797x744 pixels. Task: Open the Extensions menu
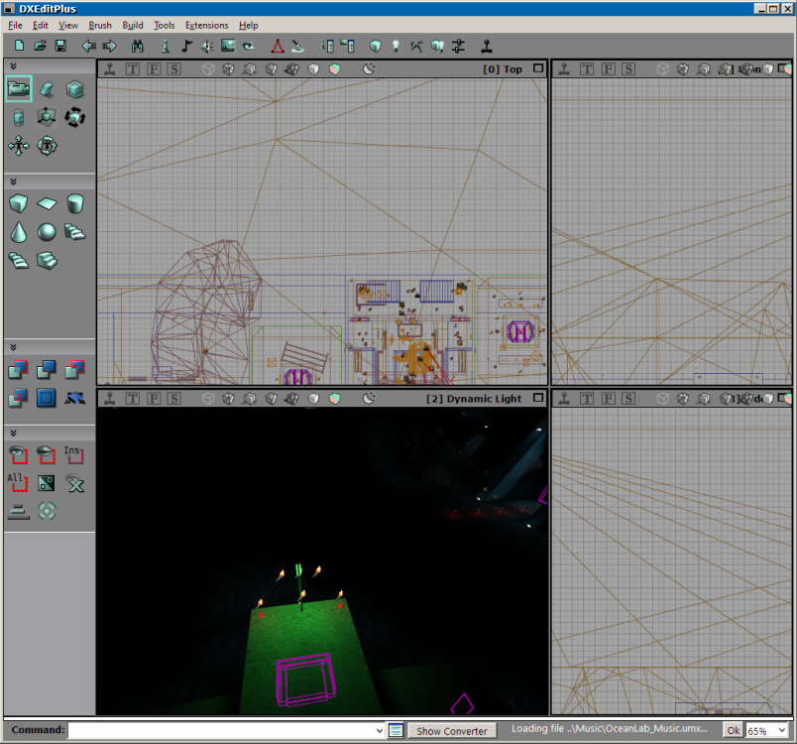tap(206, 25)
